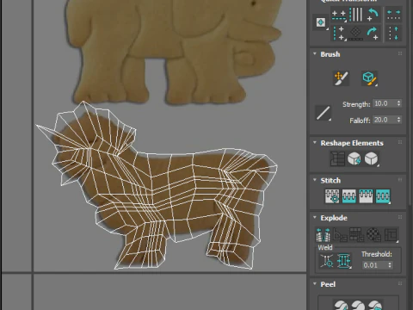Click the Weld Selected icon
The image size is (413, 310).
tap(344, 261)
